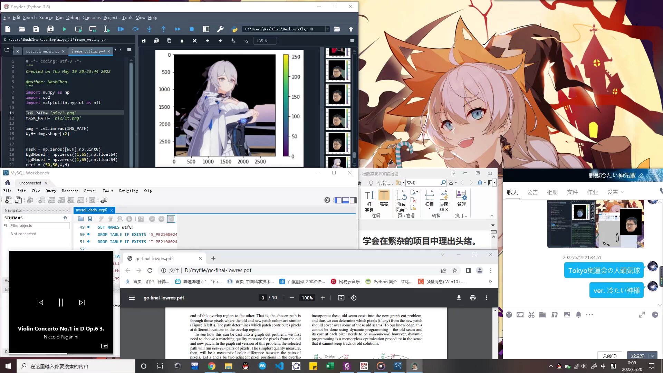The height and width of the screenshot is (373, 663).
Task: Switch to the 公告 tab in chat
Action: point(532,192)
